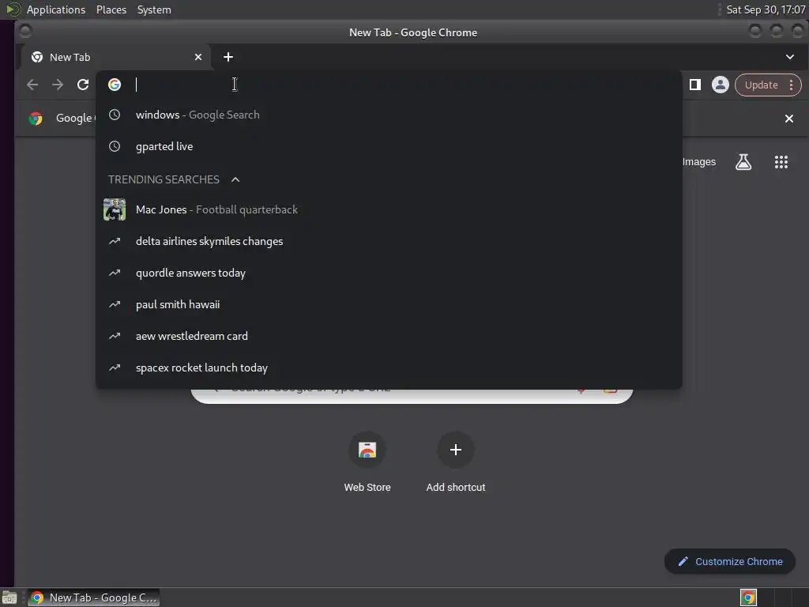This screenshot has height=607, width=809.
Task: Reload the page with refresh icon
Action: point(82,85)
